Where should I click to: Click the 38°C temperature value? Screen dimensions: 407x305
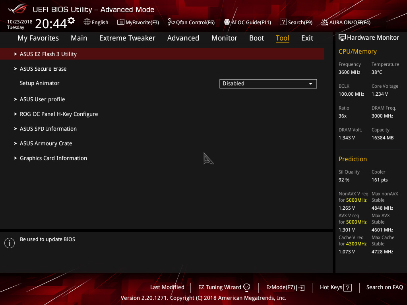(377, 72)
